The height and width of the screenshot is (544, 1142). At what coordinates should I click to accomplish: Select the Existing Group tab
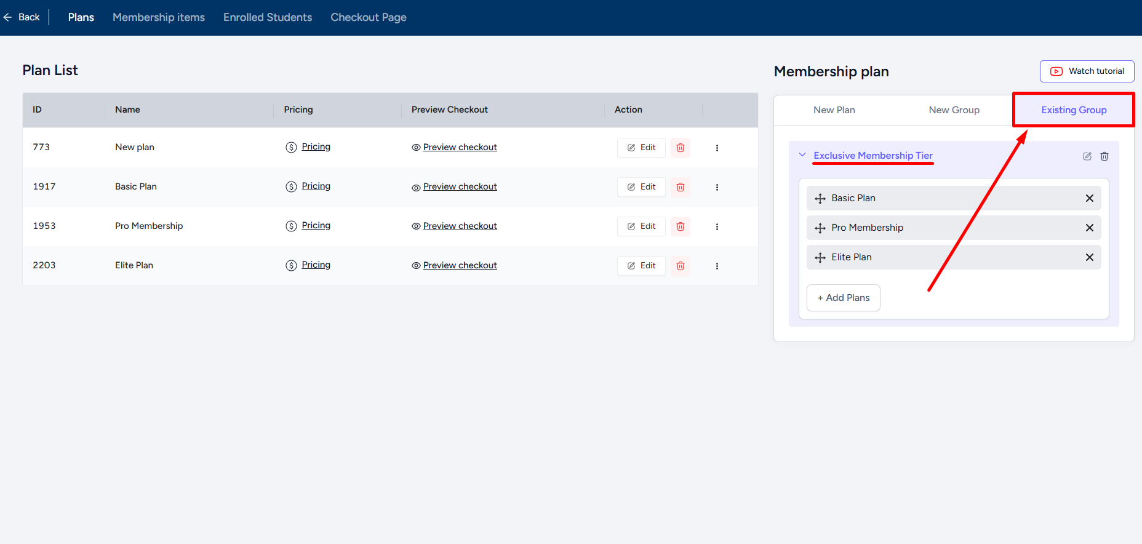[x=1074, y=110]
